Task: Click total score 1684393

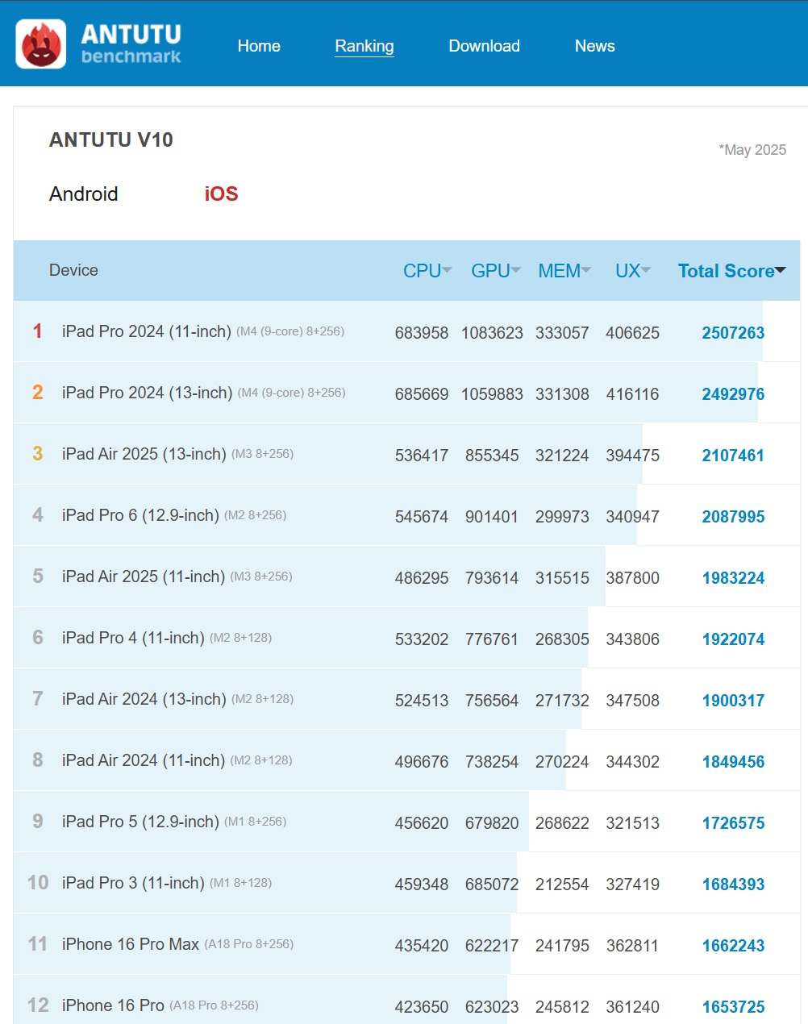Action: (733, 885)
